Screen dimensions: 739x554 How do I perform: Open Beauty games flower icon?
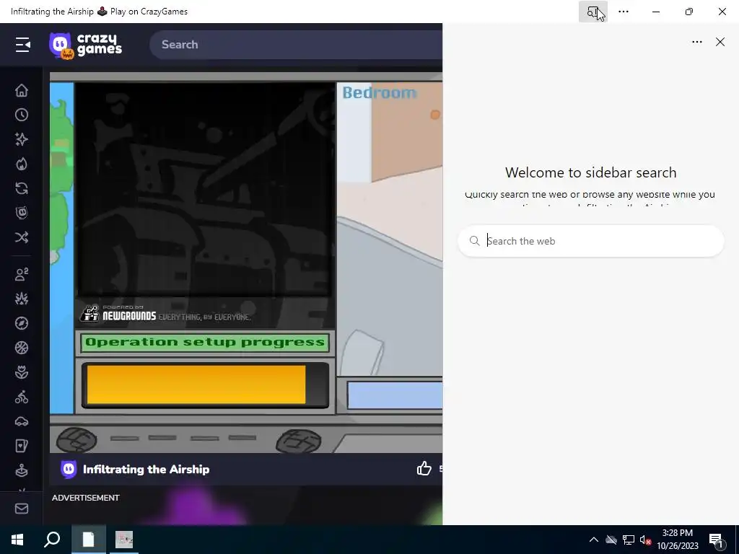(x=21, y=372)
